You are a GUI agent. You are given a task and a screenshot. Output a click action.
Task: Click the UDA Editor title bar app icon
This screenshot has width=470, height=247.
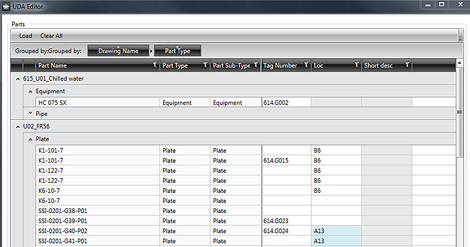click(x=6, y=7)
